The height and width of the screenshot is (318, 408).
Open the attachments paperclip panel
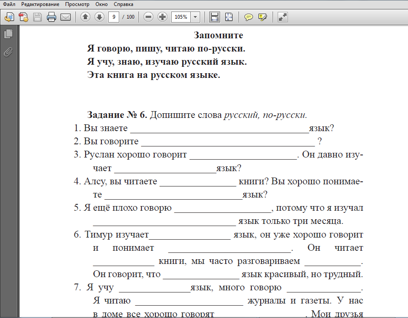(9, 52)
